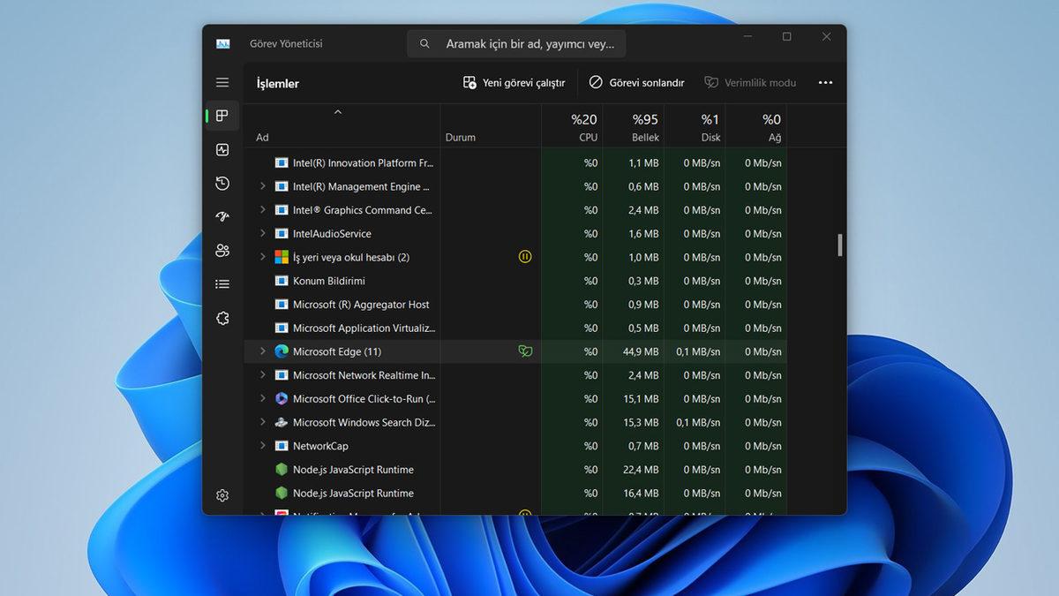
Task: Open Task Manager settings gear
Action: click(222, 495)
